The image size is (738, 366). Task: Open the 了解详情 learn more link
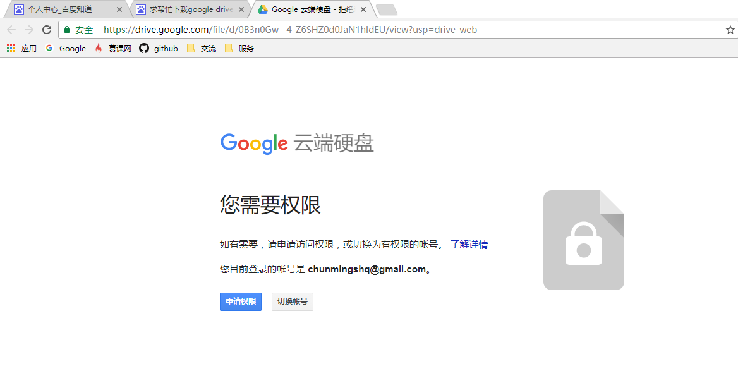469,245
